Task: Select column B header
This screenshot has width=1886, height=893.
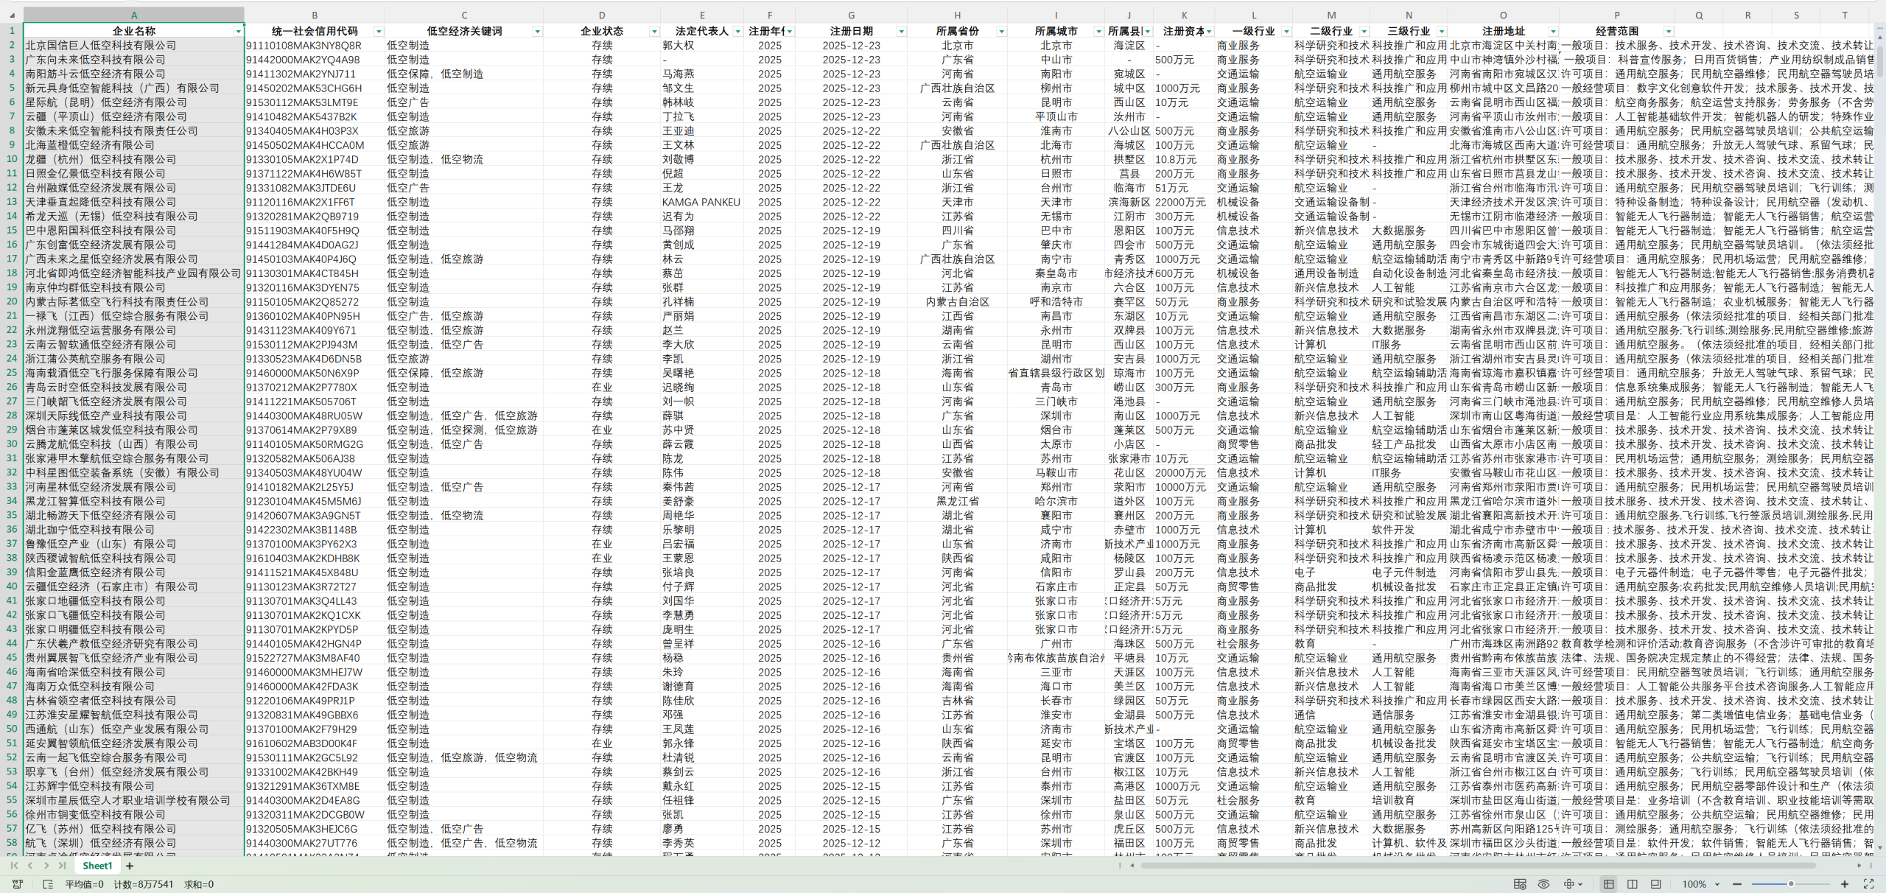Action: click(x=315, y=15)
